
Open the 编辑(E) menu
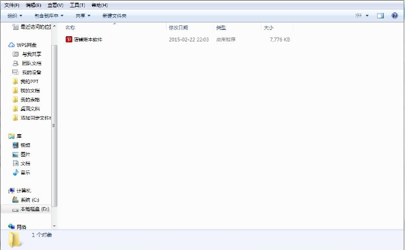coord(33,5)
